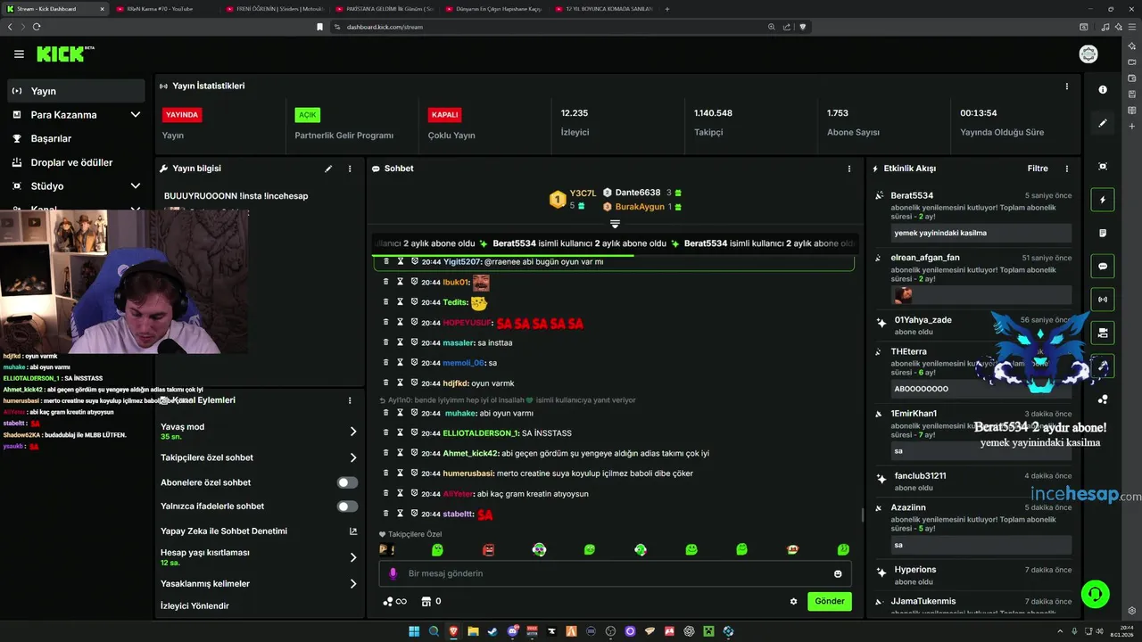1142x642 pixels.
Task: Toggle the broadcast signal panel icon in the right sidebar
Action: click(1103, 299)
